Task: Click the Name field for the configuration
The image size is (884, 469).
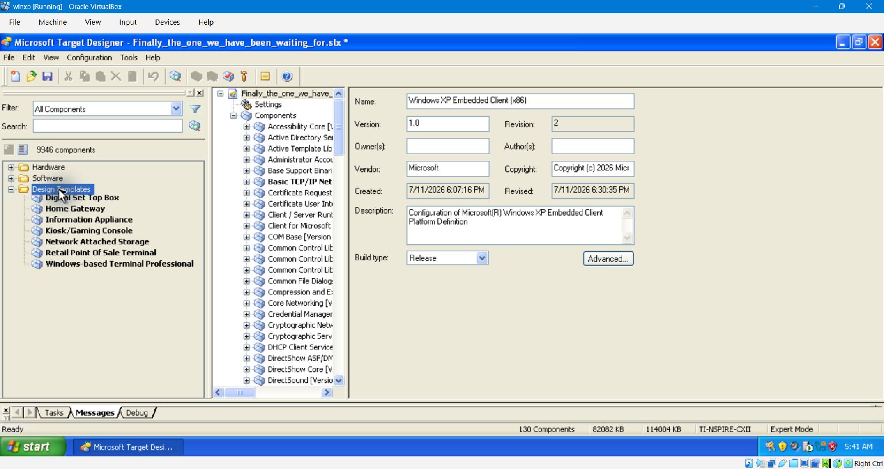Action: tap(520, 101)
